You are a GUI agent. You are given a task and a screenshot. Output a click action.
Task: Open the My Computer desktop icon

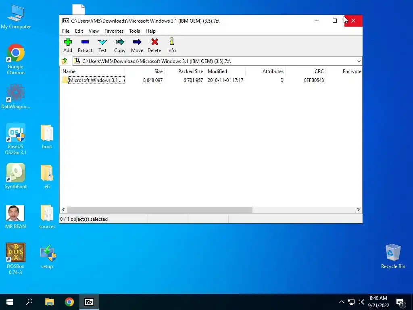[16, 17]
